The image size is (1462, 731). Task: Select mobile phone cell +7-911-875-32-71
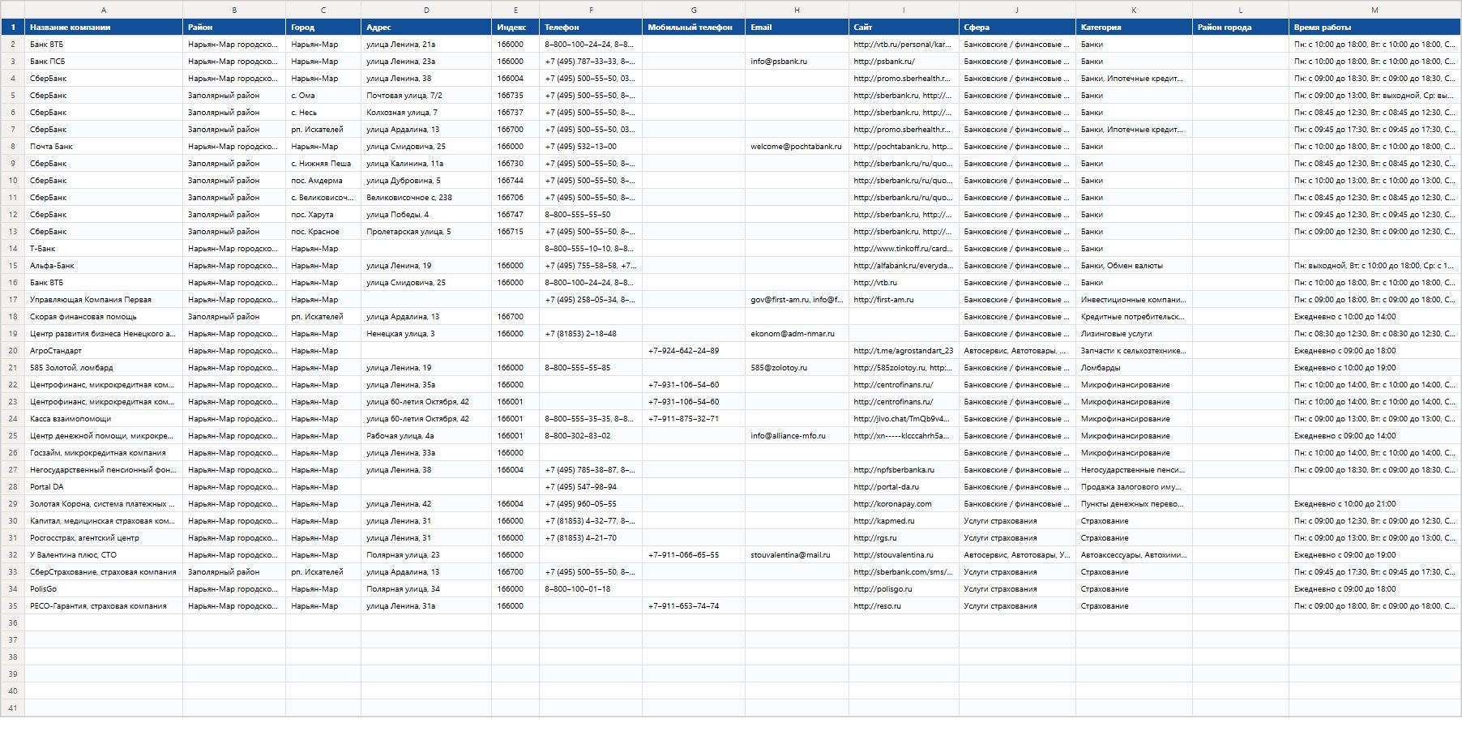coord(694,419)
